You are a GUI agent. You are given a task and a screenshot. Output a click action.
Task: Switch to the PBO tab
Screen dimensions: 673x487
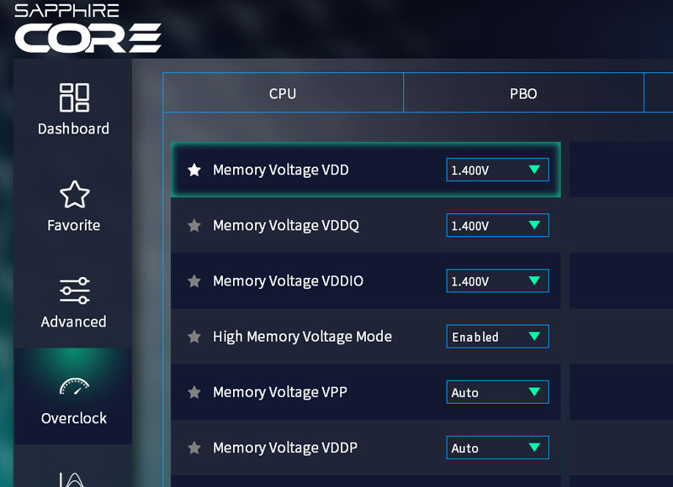pos(523,93)
